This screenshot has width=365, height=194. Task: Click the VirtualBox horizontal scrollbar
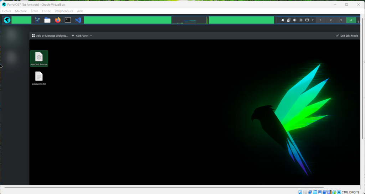(164, 187)
